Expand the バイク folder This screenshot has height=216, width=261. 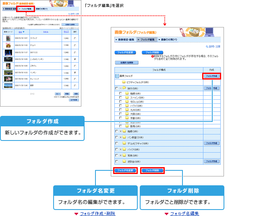click(x=120, y=149)
